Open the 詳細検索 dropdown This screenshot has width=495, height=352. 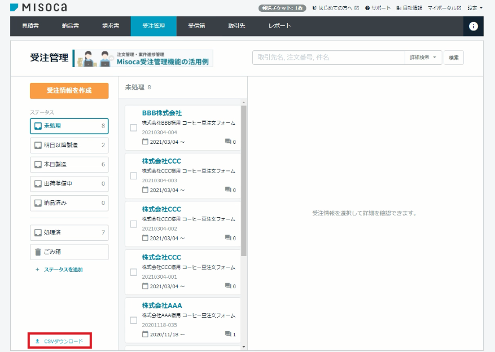pyautogui.click(x=423, y=58)
